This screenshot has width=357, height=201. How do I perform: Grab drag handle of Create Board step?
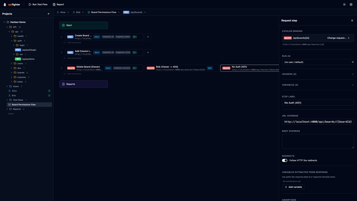(x=61, y=37)
